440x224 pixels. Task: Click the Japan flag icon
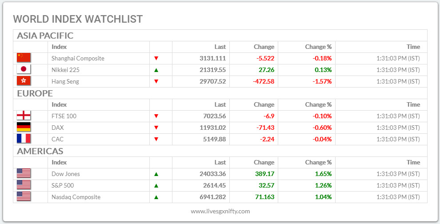tap(24, 69)
